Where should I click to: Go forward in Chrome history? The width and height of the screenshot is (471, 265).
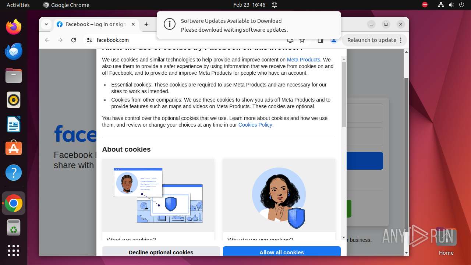pos(60,40)
